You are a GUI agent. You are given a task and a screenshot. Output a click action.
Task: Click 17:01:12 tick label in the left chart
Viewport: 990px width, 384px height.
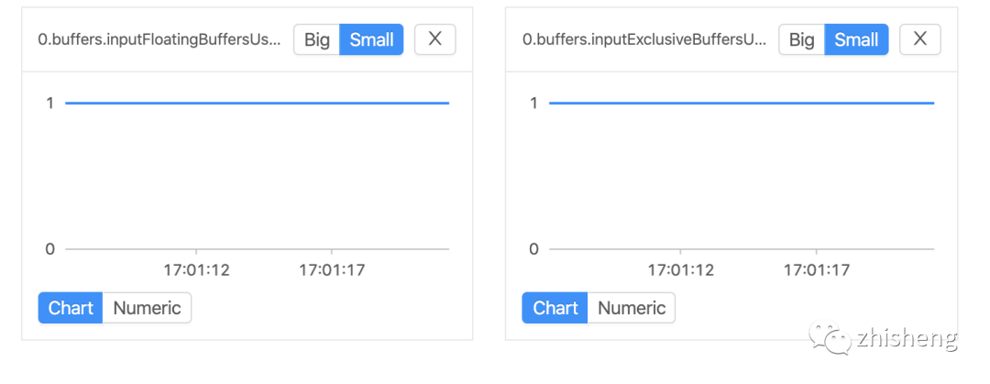click(x=196, y=270)
